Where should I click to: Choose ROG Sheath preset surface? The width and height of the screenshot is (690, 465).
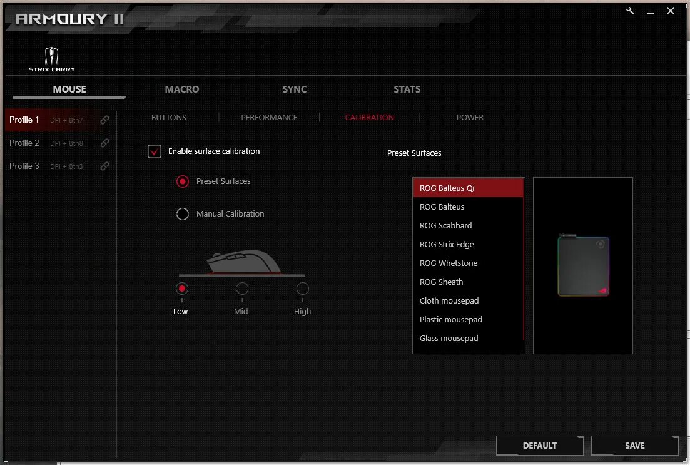click(468, 282)
